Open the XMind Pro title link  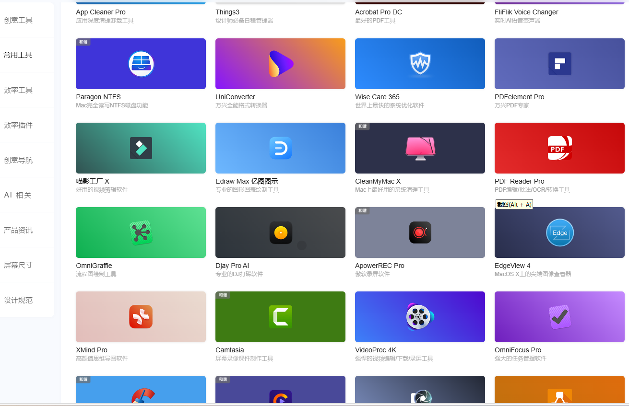click(92, 350)
